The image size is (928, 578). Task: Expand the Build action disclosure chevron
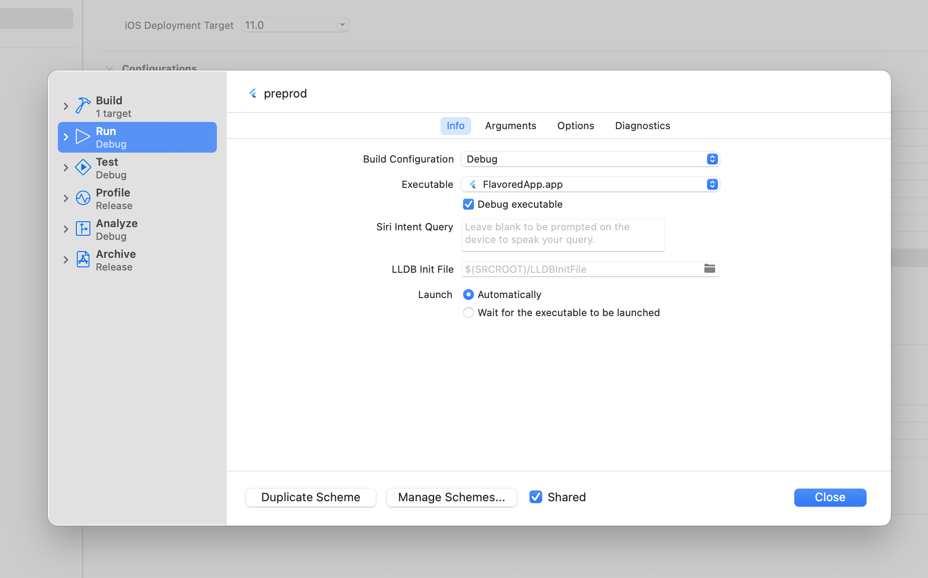click(x=66, y=106)
